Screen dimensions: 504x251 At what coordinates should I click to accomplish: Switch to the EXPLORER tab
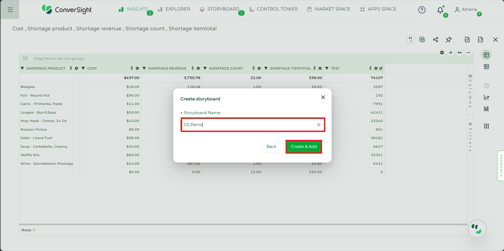click(x=174, y=9)
